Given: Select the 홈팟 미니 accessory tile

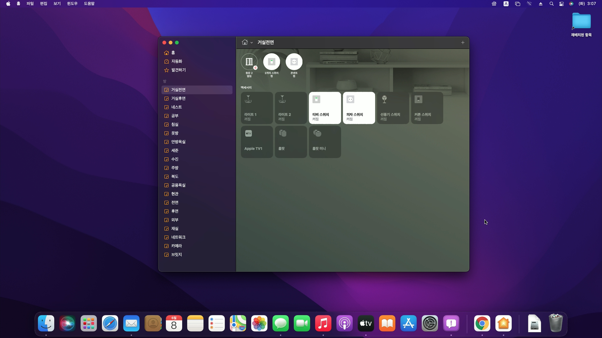Looking at the screenshot, I should coord(325,142).
